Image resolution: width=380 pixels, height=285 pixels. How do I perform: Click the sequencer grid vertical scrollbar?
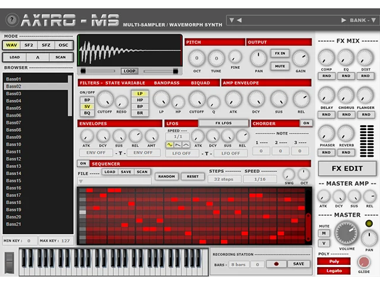[308, 227]
